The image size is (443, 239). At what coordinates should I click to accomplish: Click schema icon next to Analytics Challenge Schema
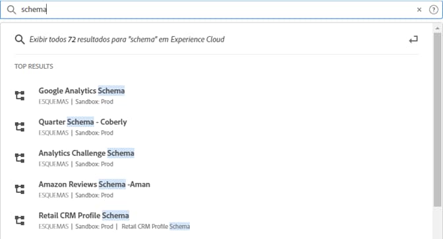[20, 158]
